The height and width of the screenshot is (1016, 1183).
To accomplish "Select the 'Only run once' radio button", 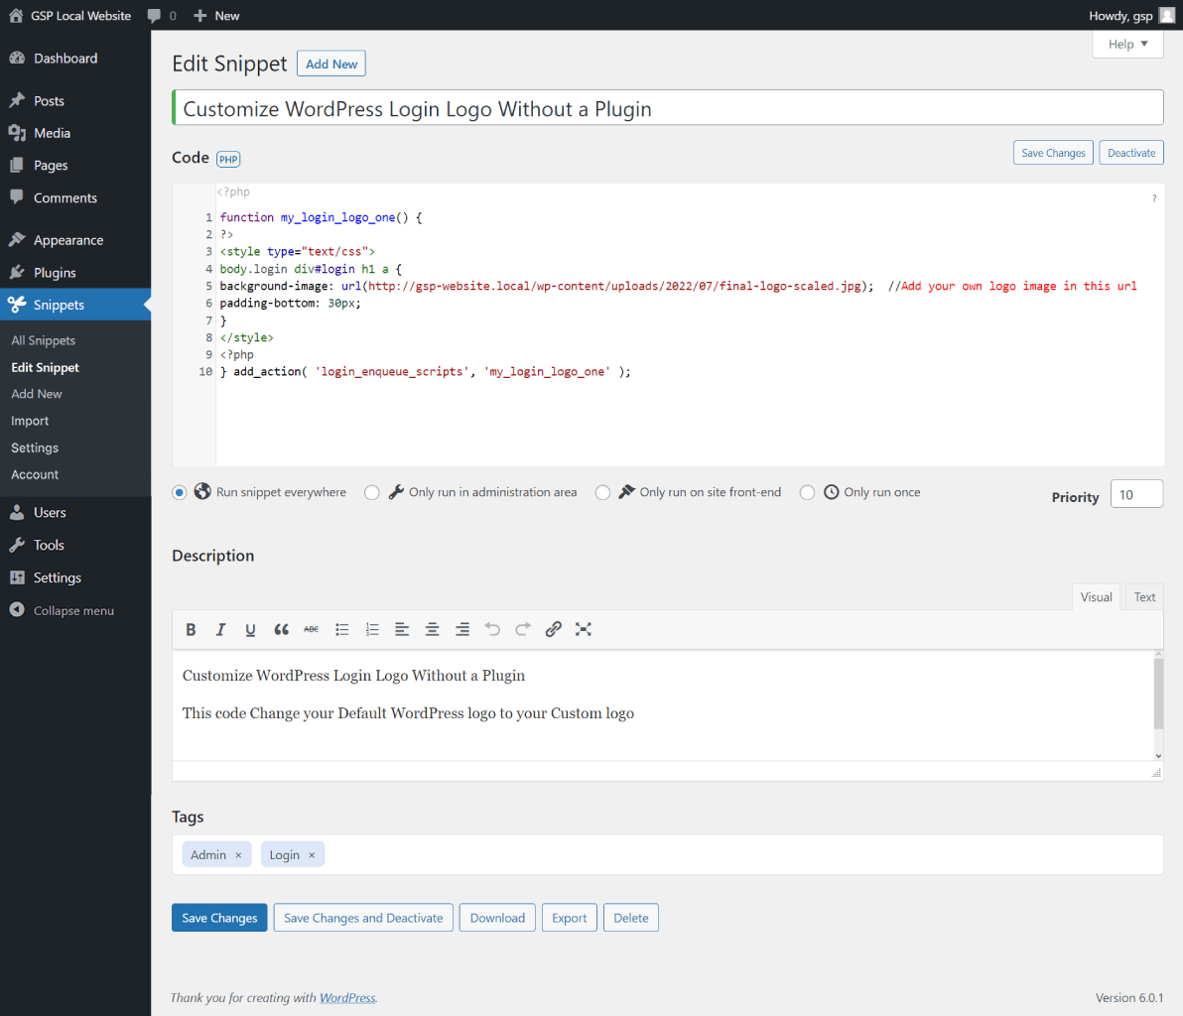I will [x=807, y=492].
